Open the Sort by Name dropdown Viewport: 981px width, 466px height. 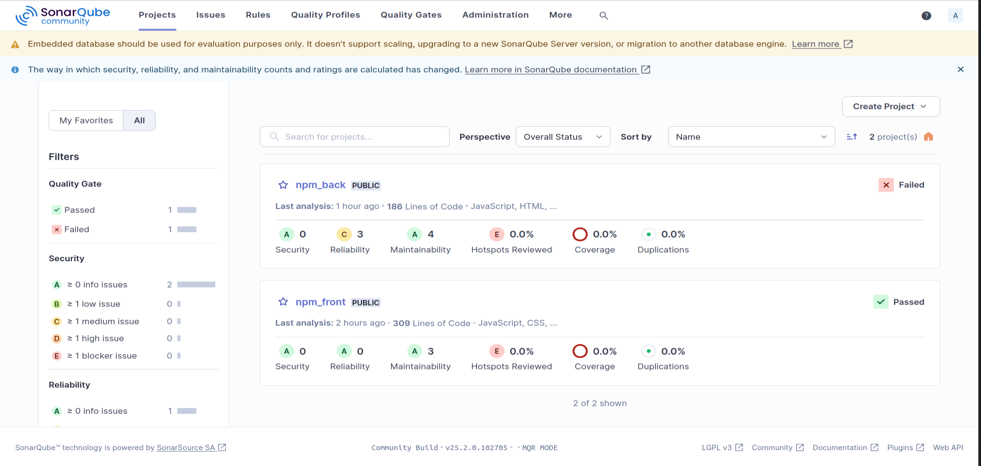(751, 137)
